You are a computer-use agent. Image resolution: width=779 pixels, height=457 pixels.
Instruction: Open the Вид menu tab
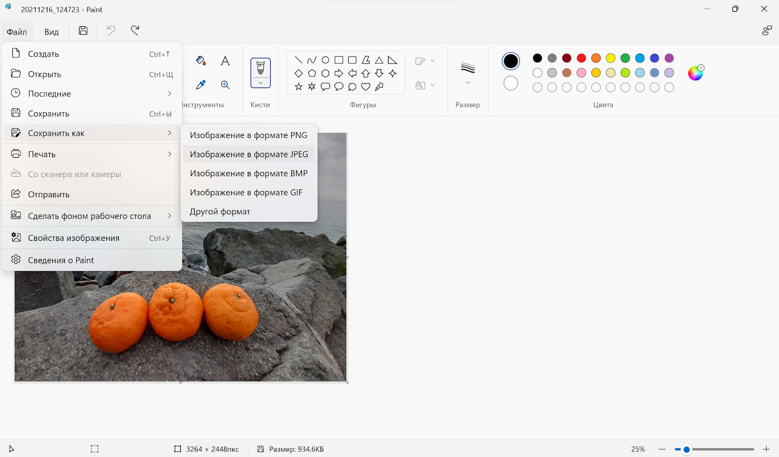(x=51, y=32)
